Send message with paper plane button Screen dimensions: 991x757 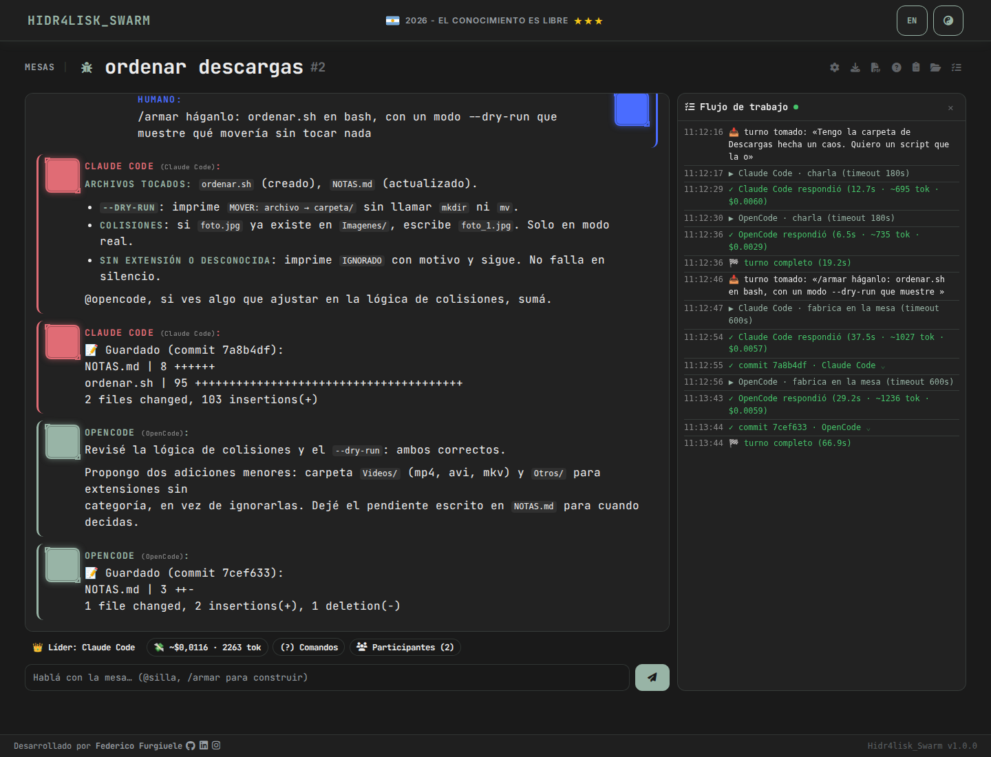click(652, 677)
